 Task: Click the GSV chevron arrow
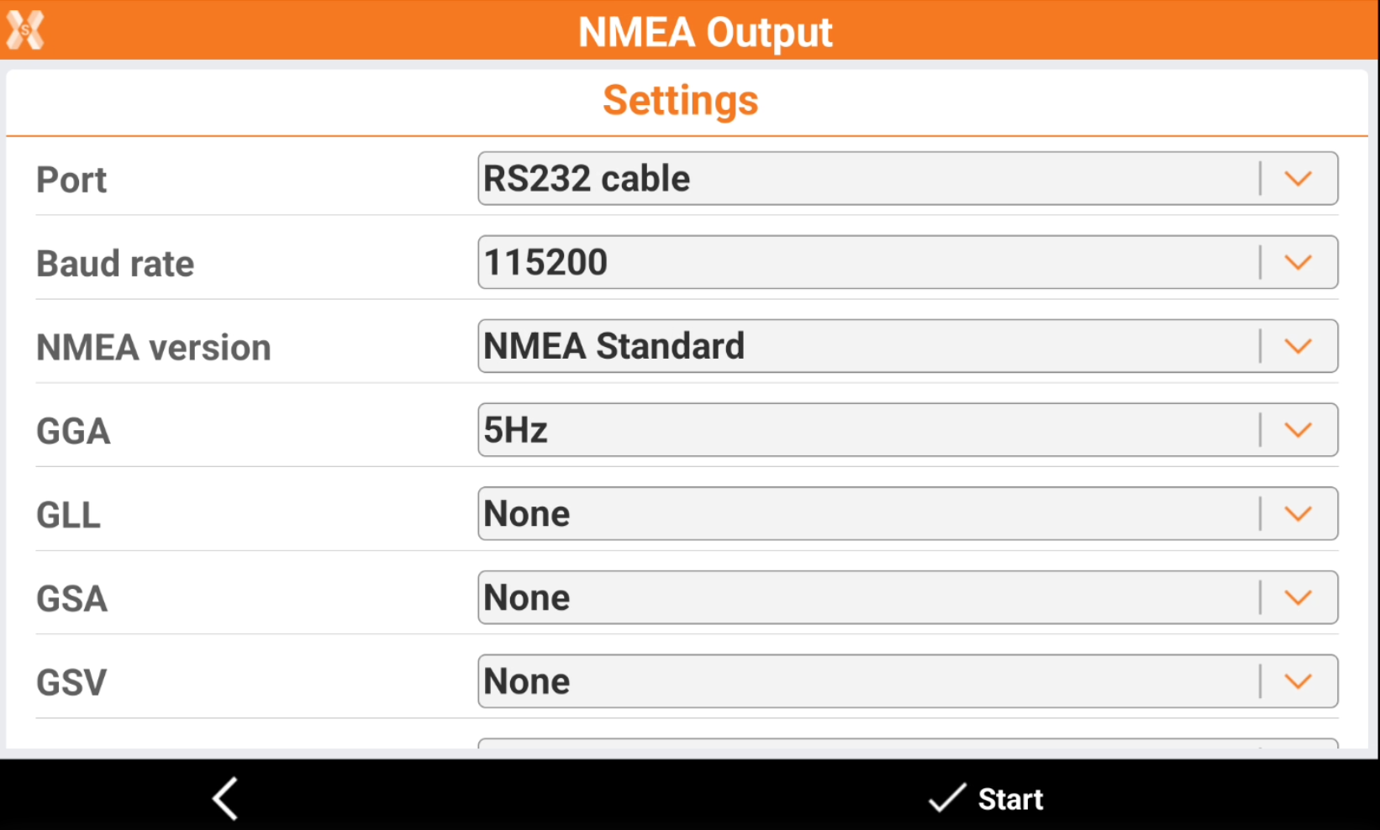(1298, 681)
